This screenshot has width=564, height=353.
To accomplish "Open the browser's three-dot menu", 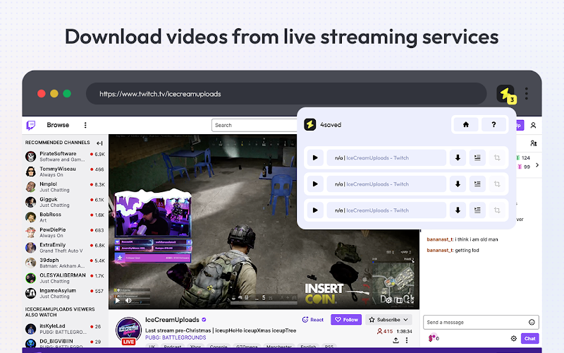I will coord(526,94).
